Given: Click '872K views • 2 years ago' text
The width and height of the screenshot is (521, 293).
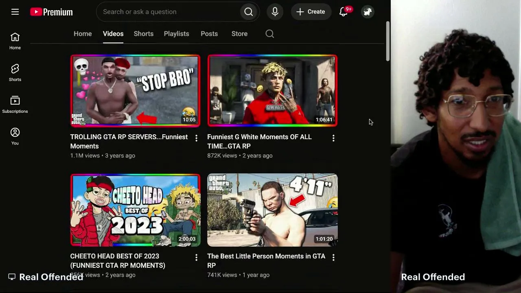Looking at the screenshot, I should coord(240,155).
